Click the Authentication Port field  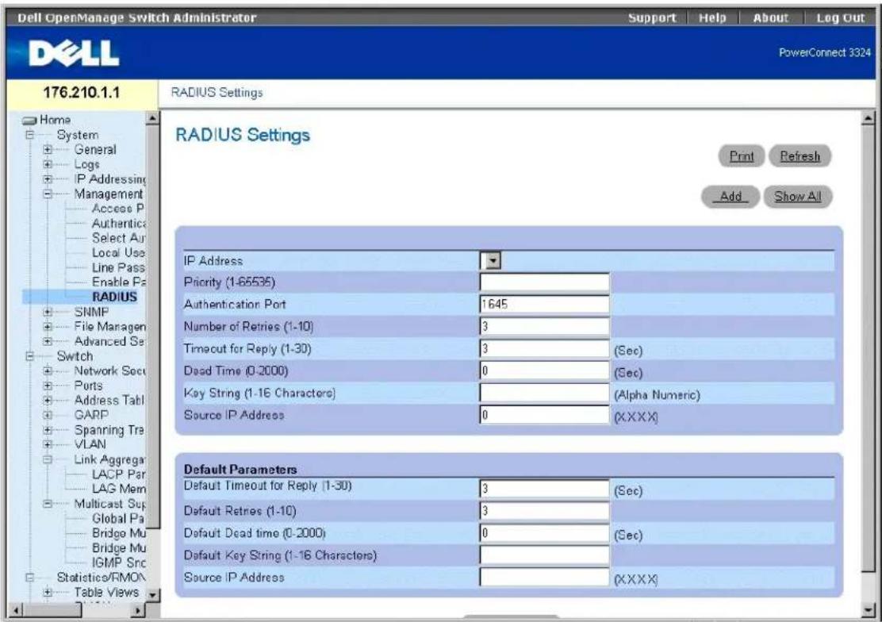click(x=544, y=305)
